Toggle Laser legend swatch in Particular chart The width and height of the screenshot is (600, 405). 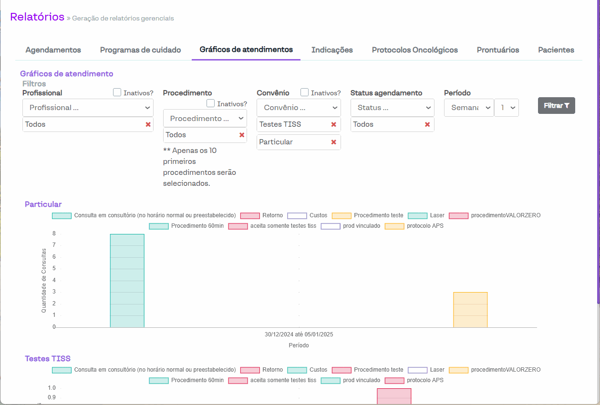coord(418,216)
